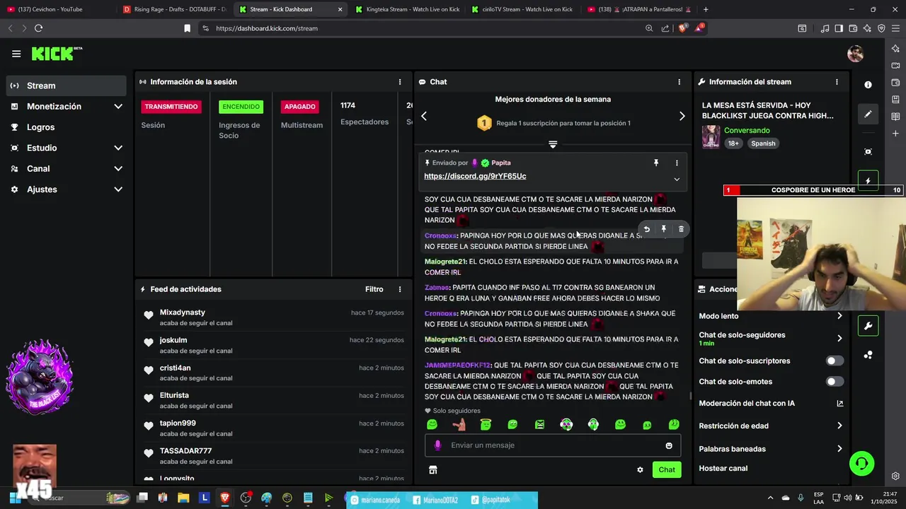Screen dimensions: 906x509
Task: Open Modo lento options arrow
Action: [839, 316]
